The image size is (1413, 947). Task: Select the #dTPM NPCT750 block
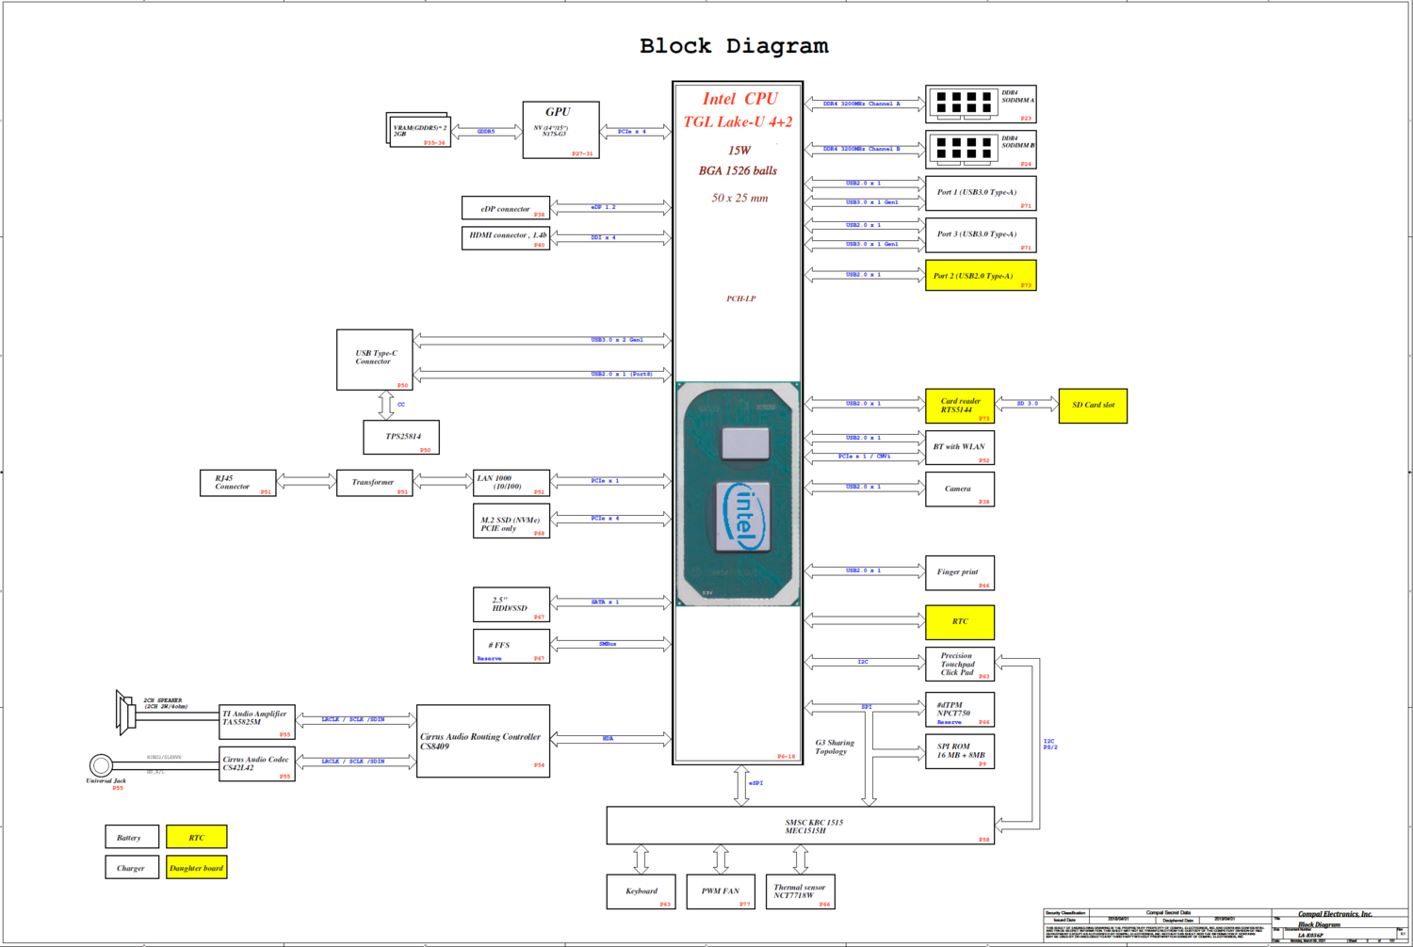(960, 709)
